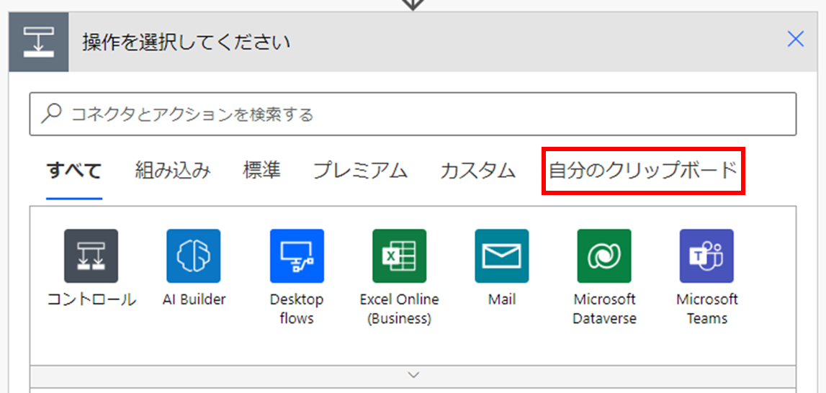Close the 操作を選択してください panel
This screenshot has height=393, width=826.
point(796,39)
